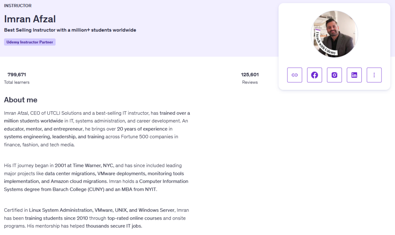Open the instructor's website link icon

(x=295, y=75)
